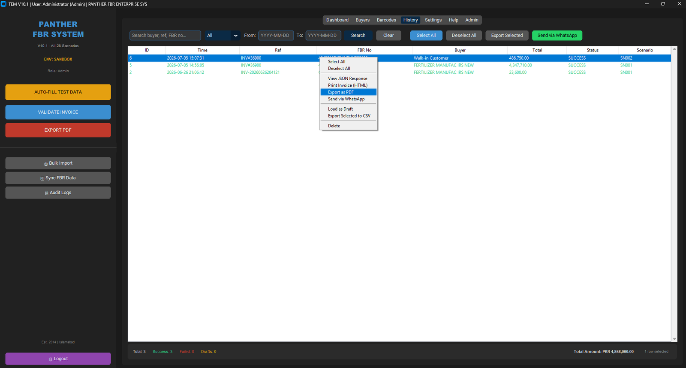Click the Drafts: 0 status text
The width and height of the screenshot is (686, 368).
point(209,352)
